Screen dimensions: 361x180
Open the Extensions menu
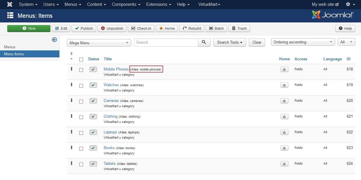coord(159,4)
